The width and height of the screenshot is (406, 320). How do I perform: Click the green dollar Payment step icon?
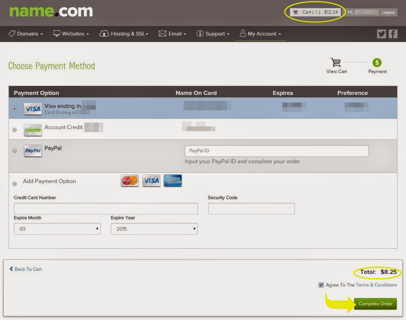pyautogui.click(x=377, y=62)
